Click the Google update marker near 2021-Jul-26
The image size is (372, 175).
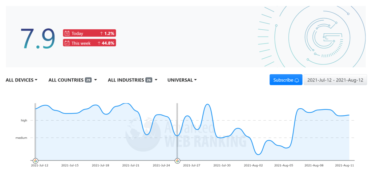pyautogui.click(x=177, y=161)
